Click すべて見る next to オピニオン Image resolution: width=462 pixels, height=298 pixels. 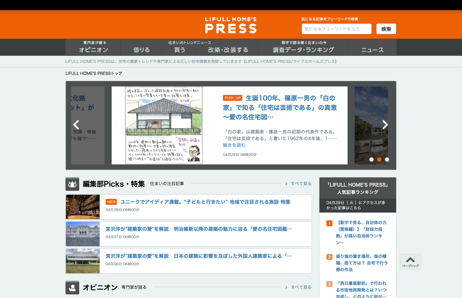pos(301,287)
